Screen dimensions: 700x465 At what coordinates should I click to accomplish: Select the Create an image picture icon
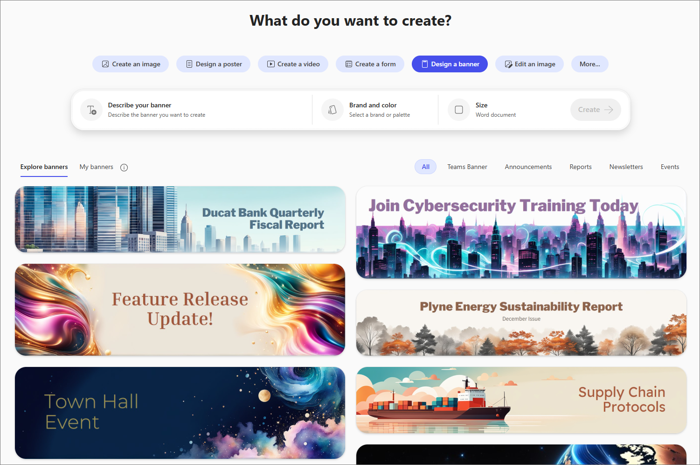pyautogui.click(x=105, y=64)
